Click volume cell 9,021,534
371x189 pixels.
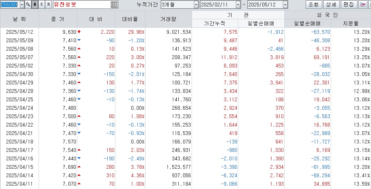(179, 32)
